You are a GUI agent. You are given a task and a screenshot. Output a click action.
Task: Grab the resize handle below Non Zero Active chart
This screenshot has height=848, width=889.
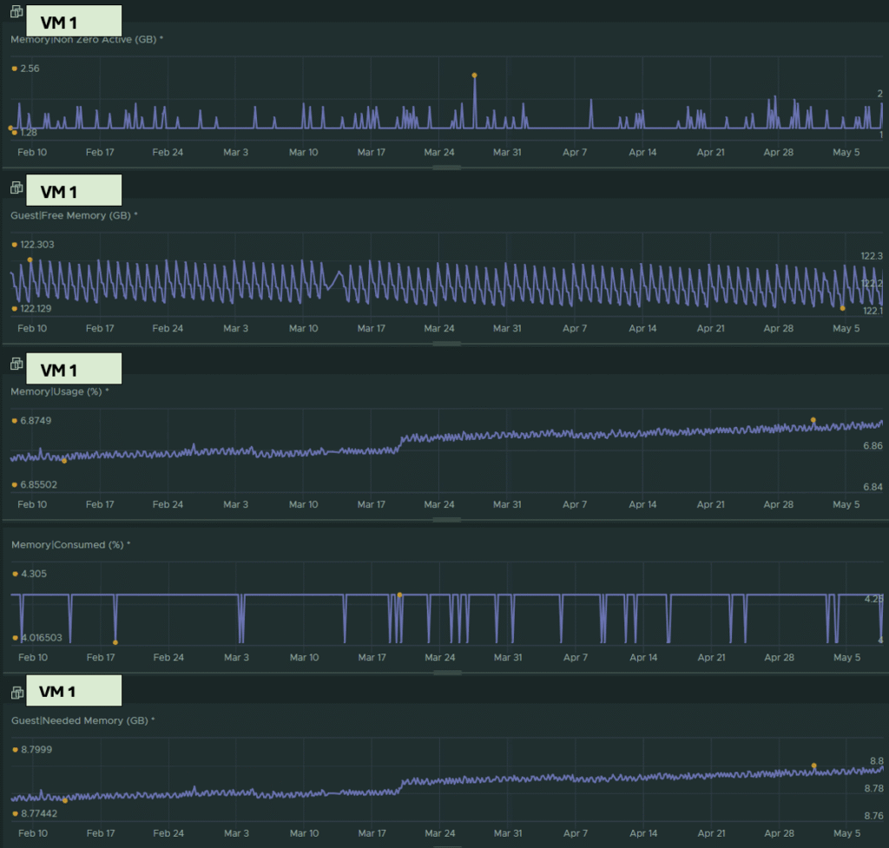click(x=447, y=168)
